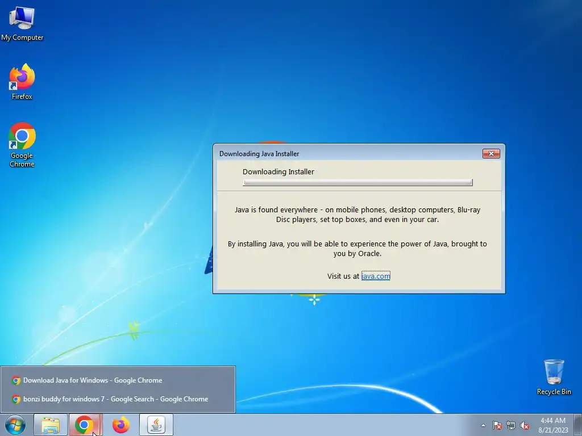Click the 'Downloading Installer' label
The width and height of the screenshot is (582, 436).
(278, 171)
